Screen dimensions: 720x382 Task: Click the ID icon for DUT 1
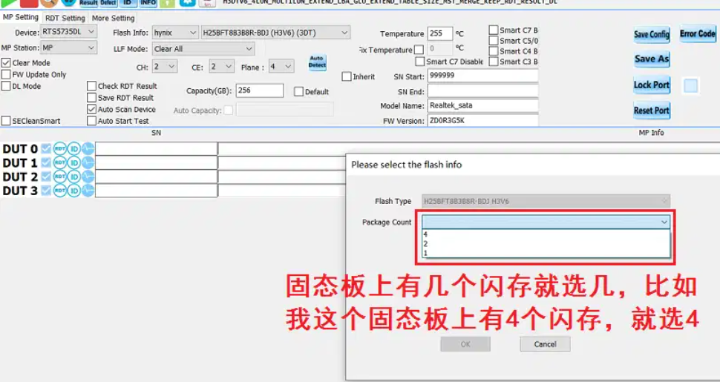click(74, 162)
